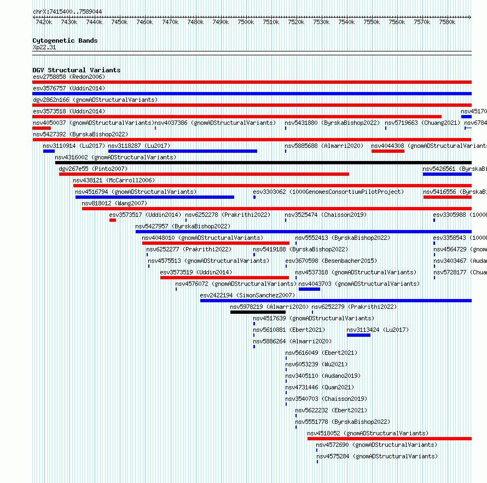Select esv2422194 (SimonSanchez2007) label
The image size is (487, 483).
[247, 295]
